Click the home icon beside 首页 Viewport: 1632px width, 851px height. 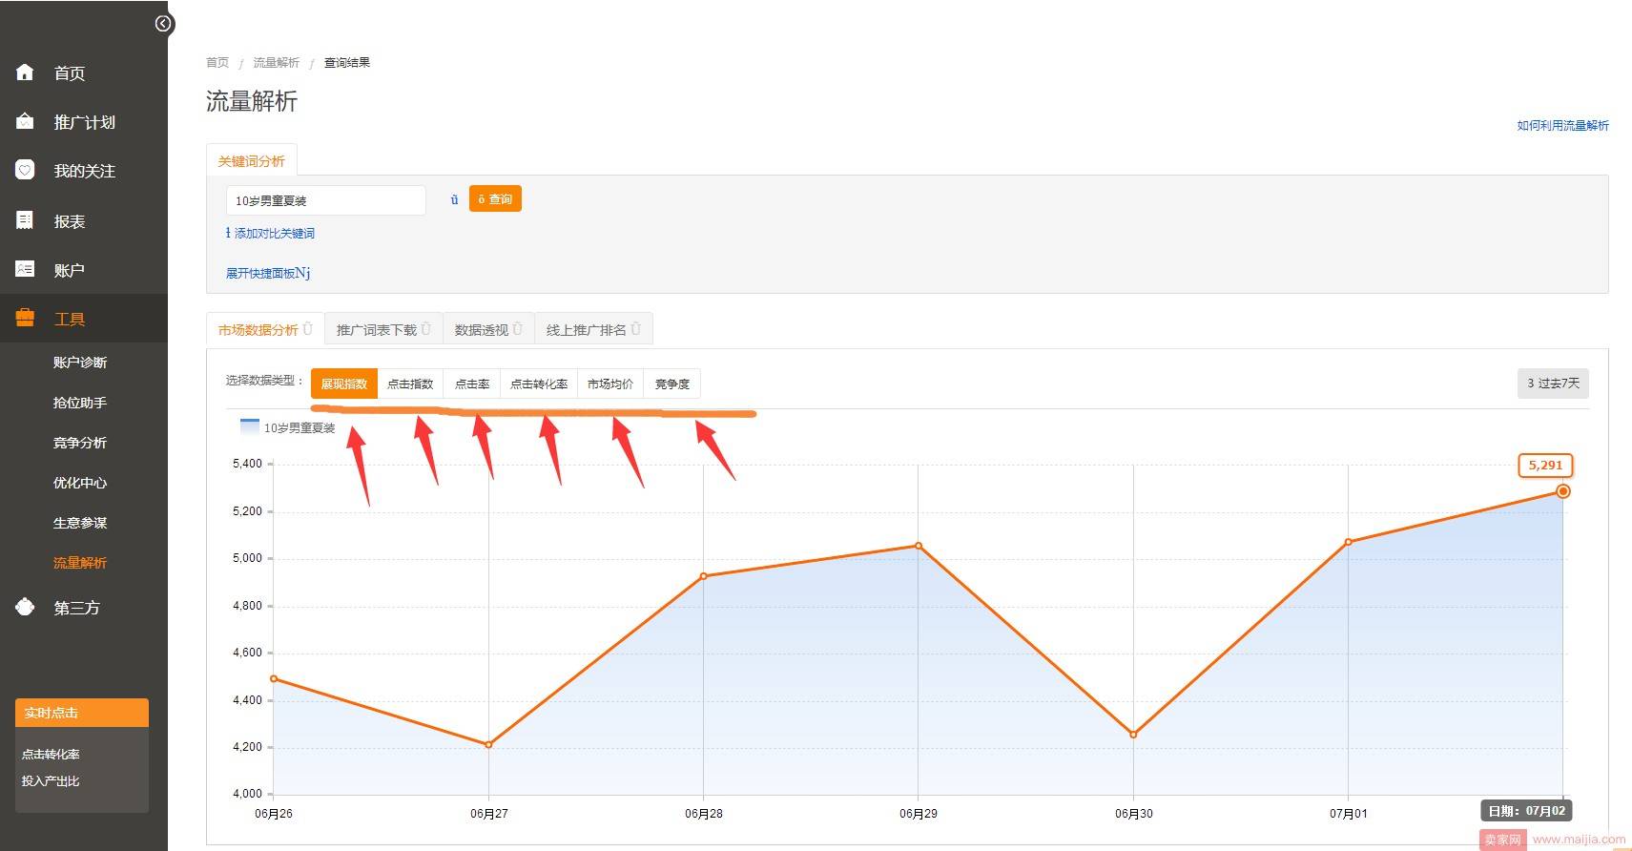point(25,73)
